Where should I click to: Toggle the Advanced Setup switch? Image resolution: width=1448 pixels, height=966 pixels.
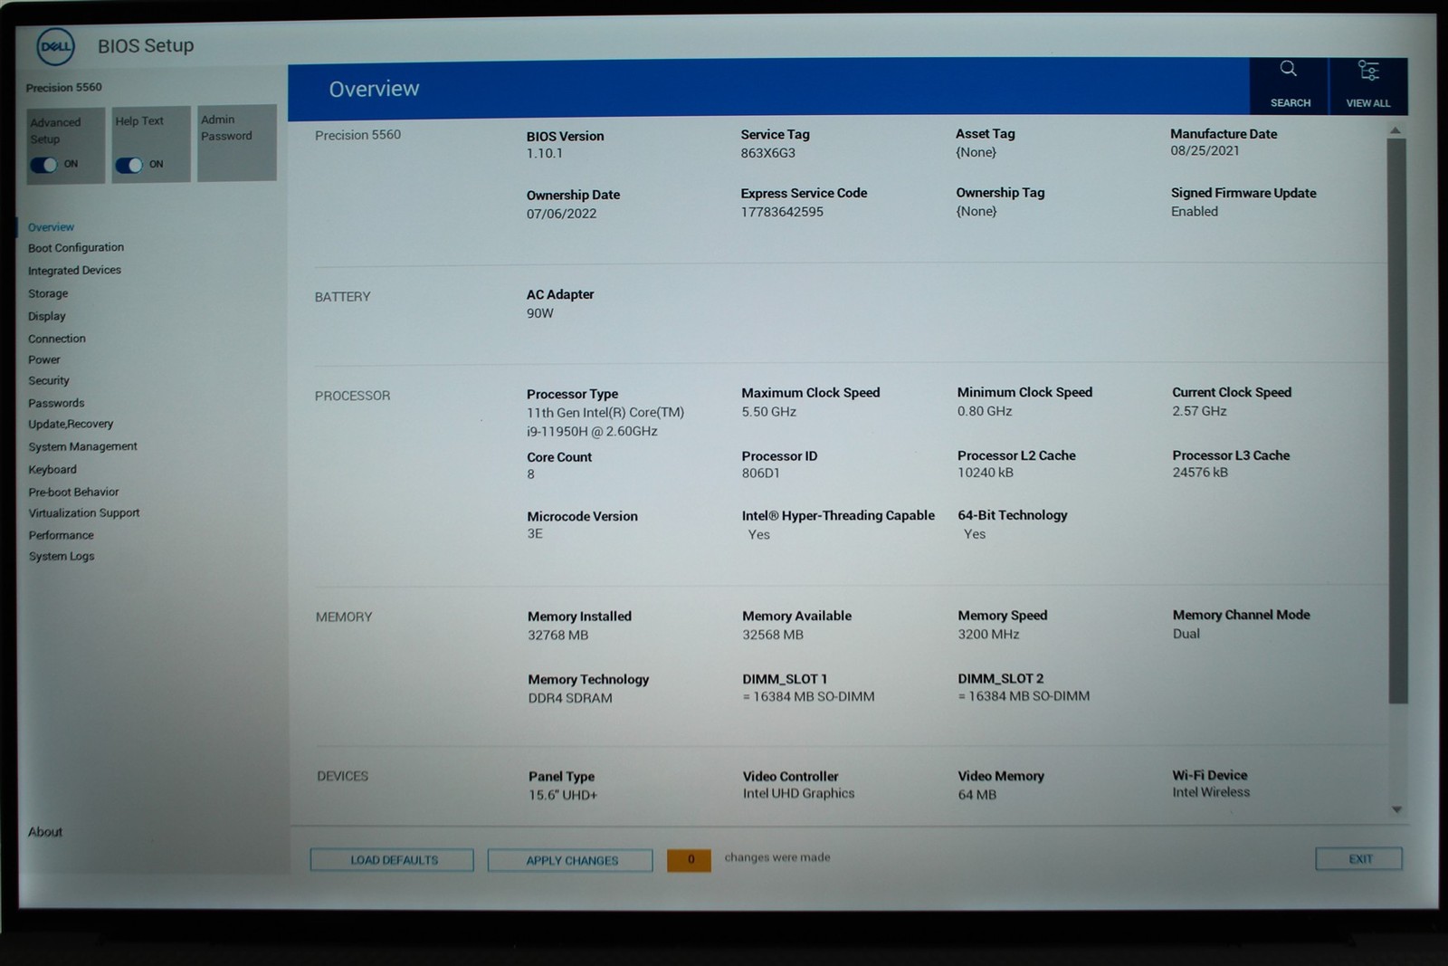click(43, 165)
